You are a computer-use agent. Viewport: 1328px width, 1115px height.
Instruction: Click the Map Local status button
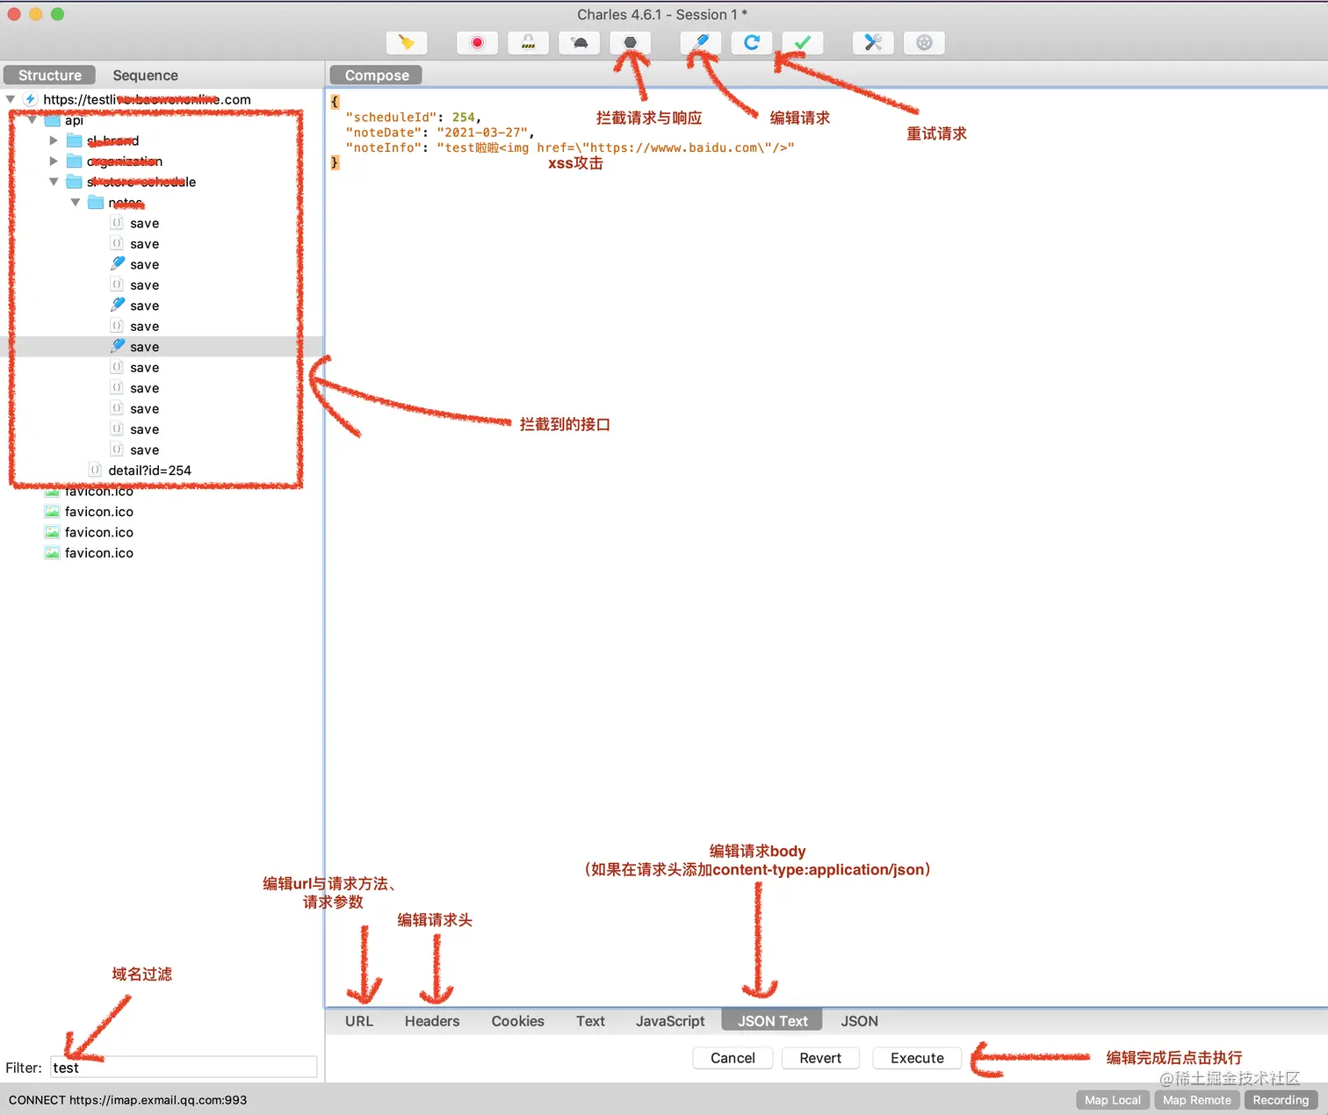[x=1113, y=1100]
